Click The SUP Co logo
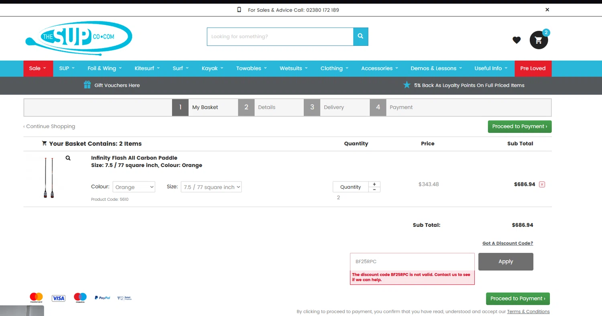 point(79,38)
